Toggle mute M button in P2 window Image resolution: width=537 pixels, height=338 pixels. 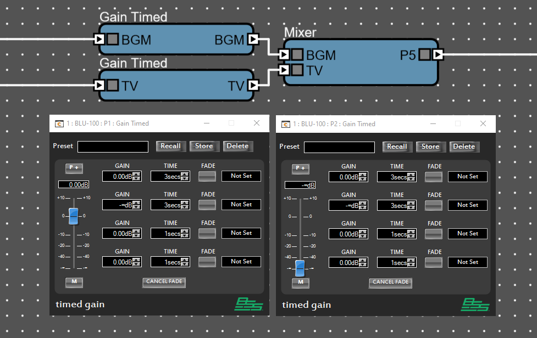[300, 283]
